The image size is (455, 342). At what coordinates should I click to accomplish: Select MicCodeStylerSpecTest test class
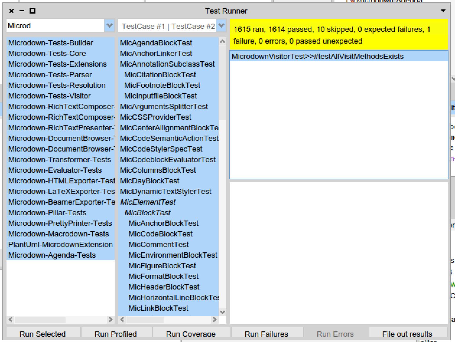tap(161, 149)
